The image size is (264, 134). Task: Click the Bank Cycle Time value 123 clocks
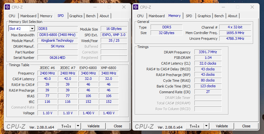tap(208, 86)
